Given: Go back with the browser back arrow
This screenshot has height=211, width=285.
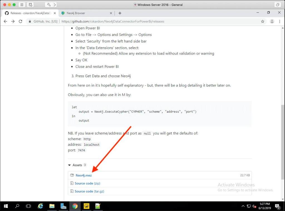Looking at the screenshot, I should (6, 21).
